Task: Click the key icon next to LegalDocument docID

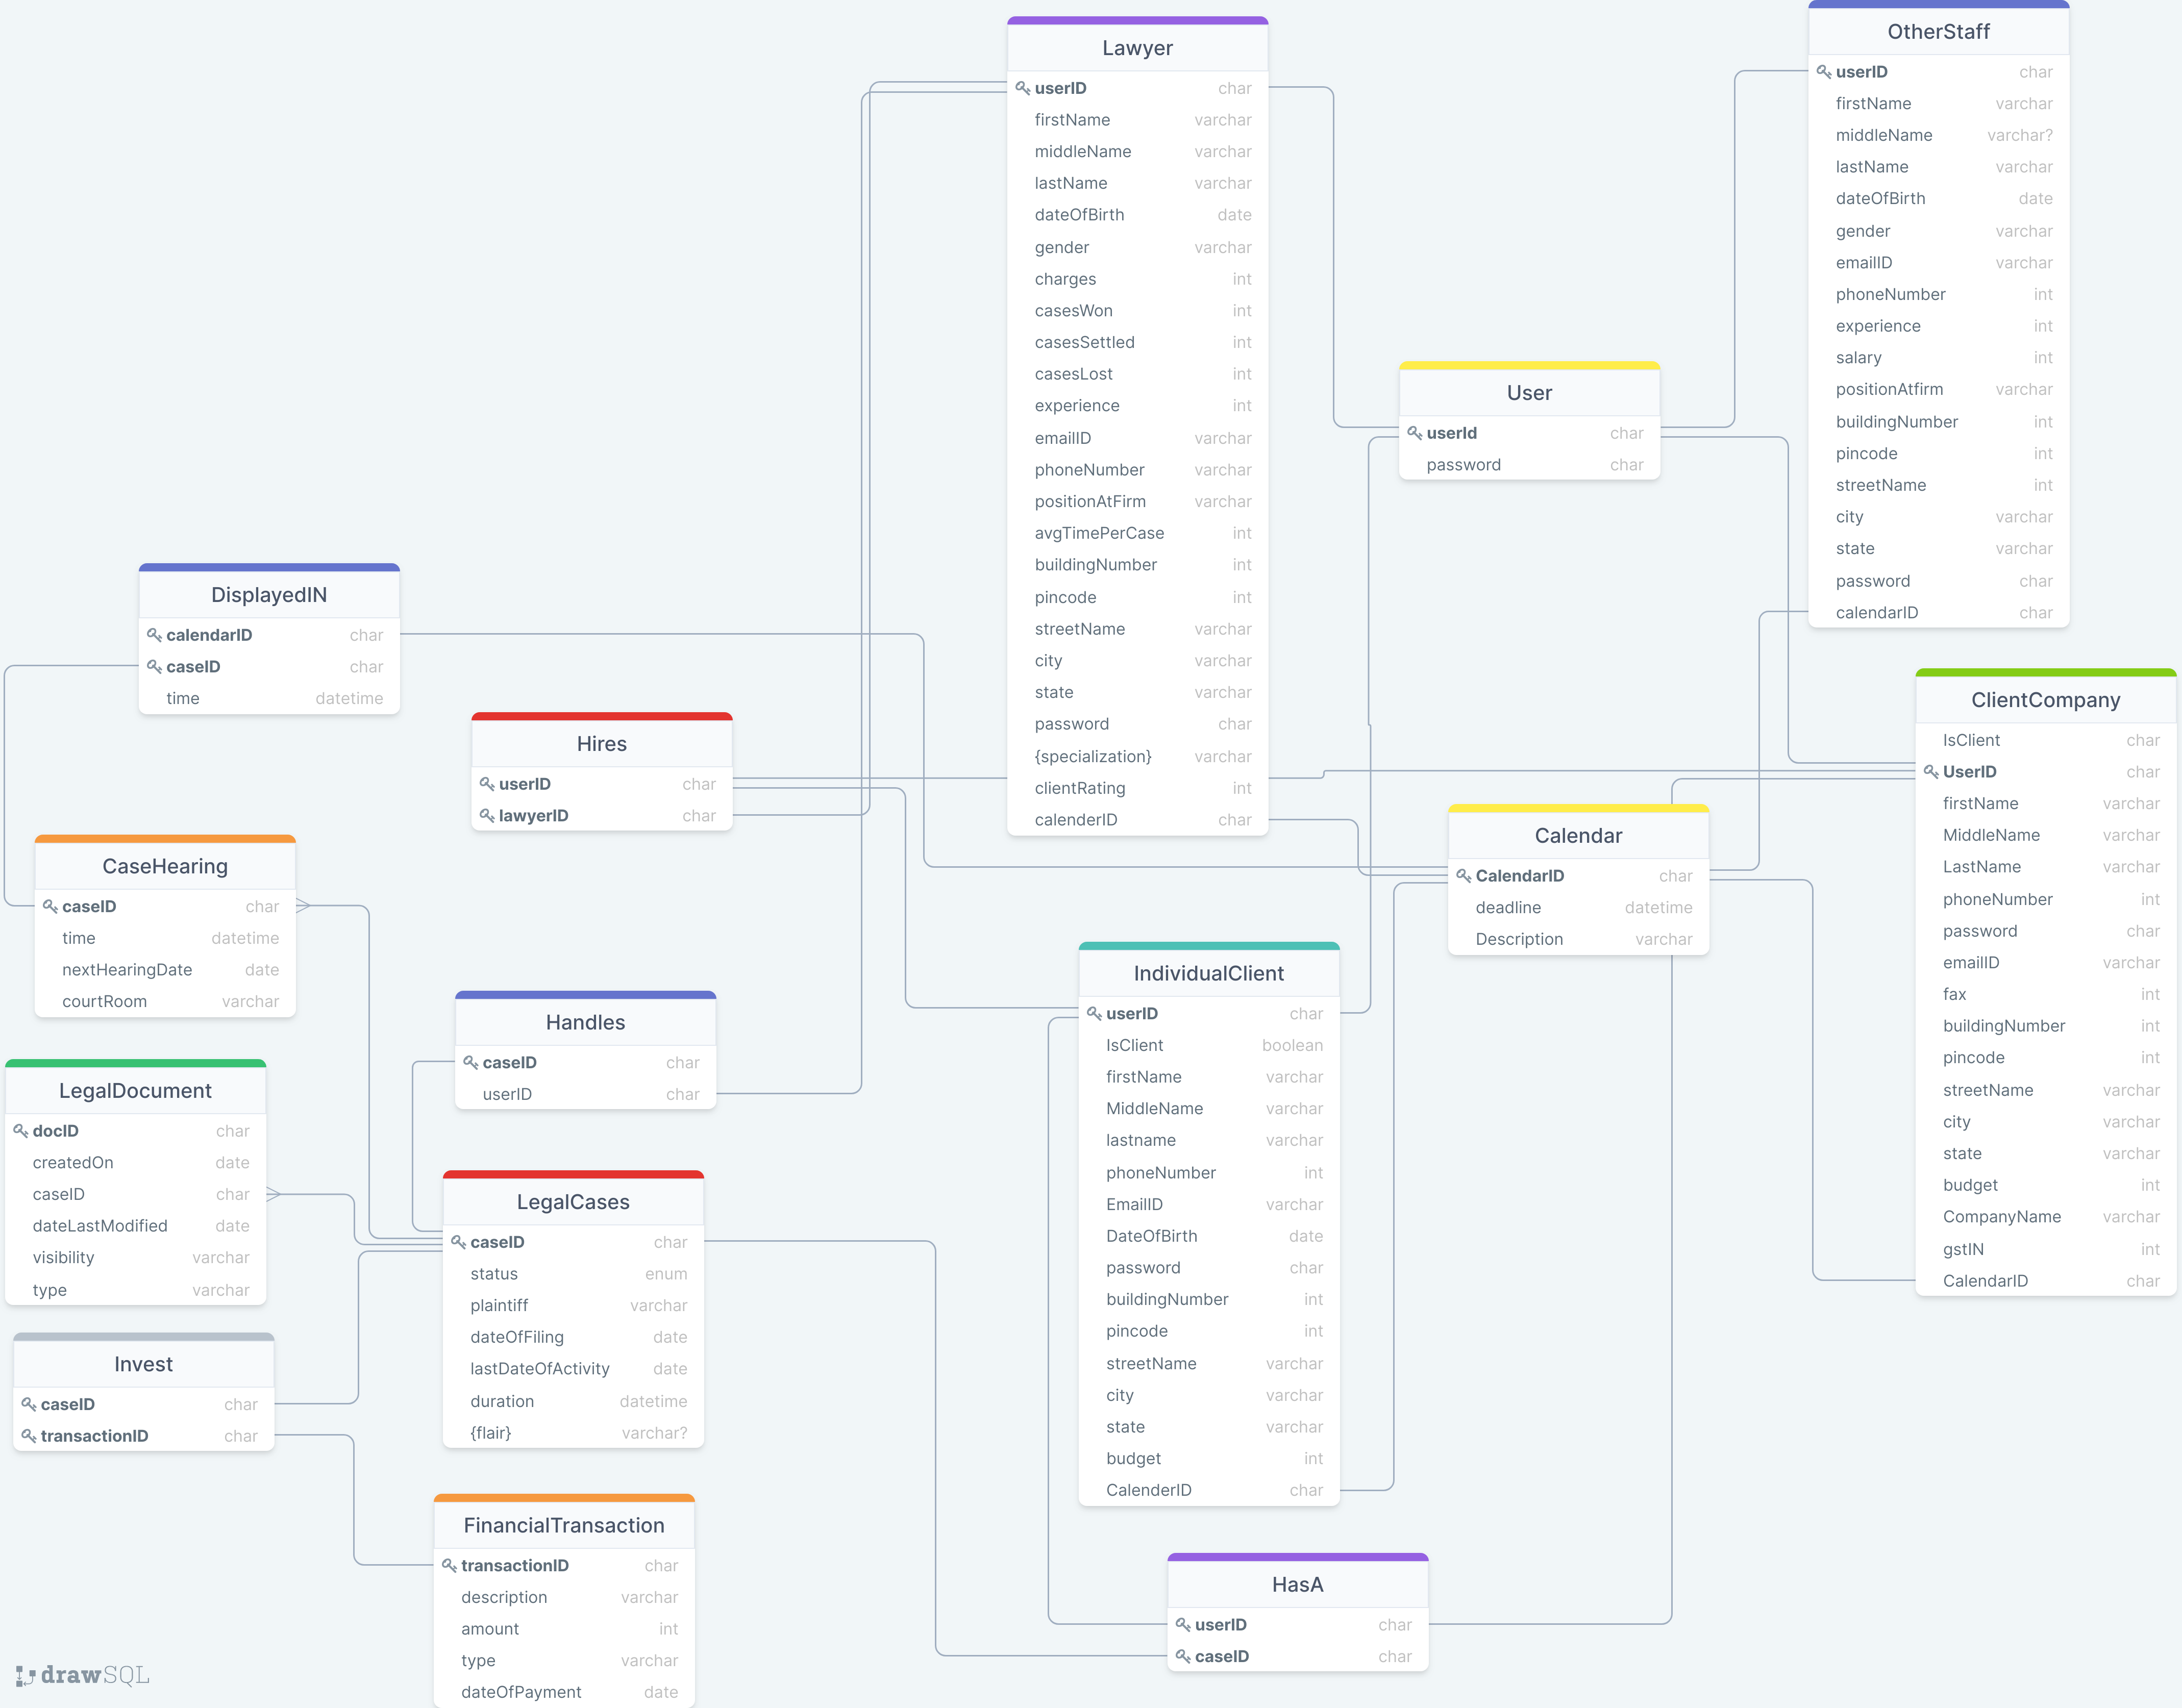Action: pyautogui.click(x=20, y=1131)
